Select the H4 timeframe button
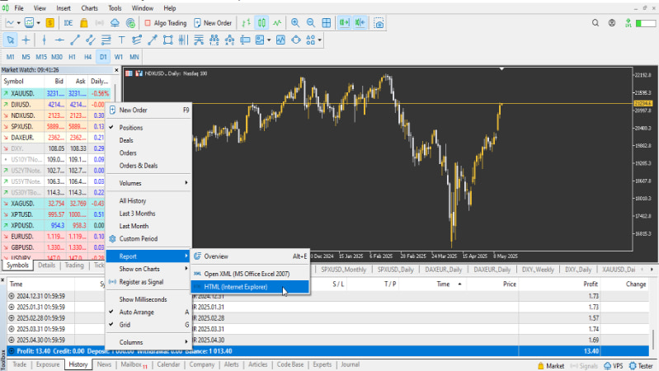This screenshot has height=371, width=659. click(87, 57)
